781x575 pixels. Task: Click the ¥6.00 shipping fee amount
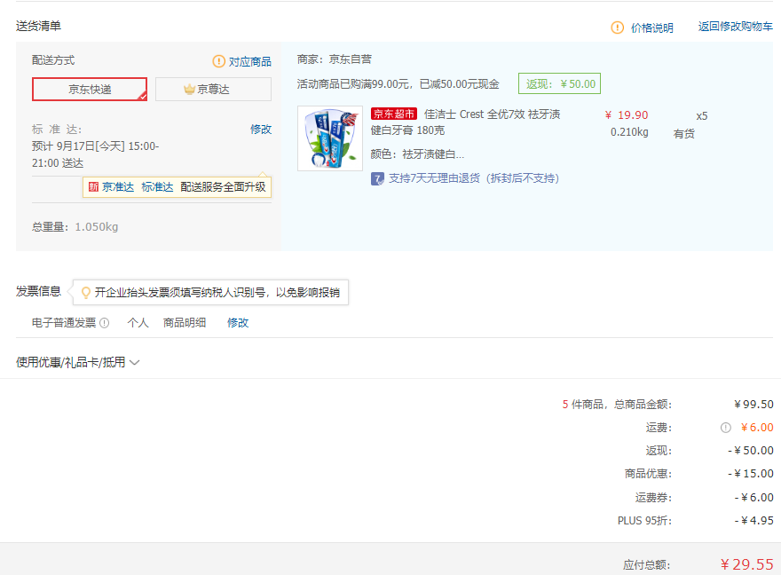[x=756, y=428]
